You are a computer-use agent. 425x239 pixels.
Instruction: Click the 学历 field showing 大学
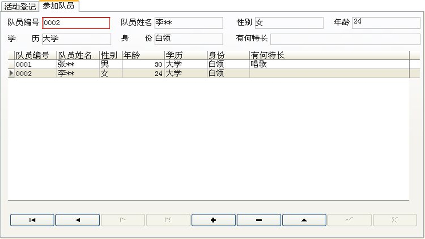(76, 39)
